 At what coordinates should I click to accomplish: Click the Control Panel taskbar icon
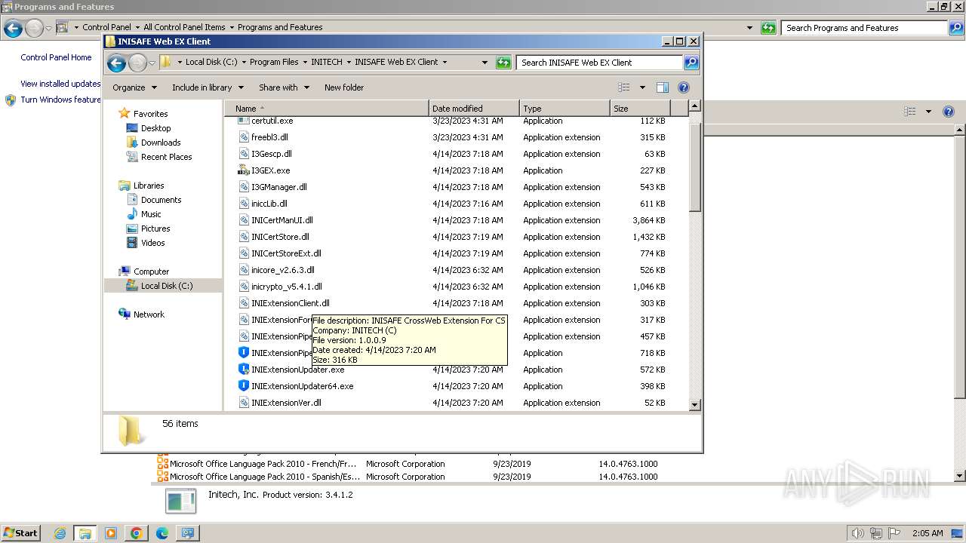click(x=187, y=533)
